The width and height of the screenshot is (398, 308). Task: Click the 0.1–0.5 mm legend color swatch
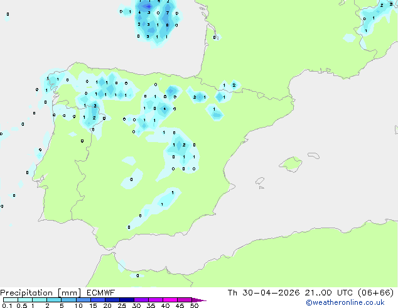pos(11,300)
